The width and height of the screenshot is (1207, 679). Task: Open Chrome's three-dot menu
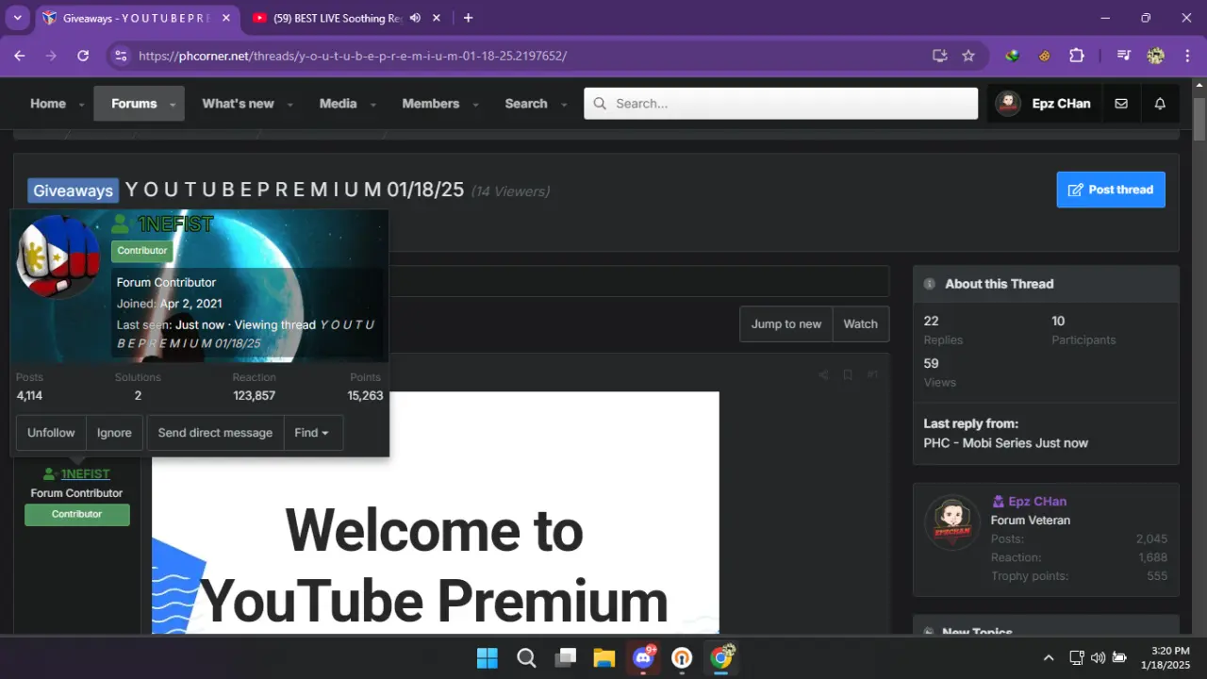click(x=1186, y=56)
